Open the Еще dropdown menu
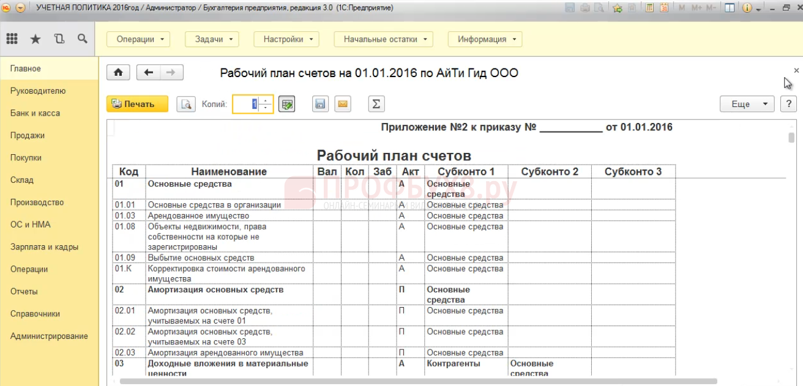 click(x=746, y=103)
